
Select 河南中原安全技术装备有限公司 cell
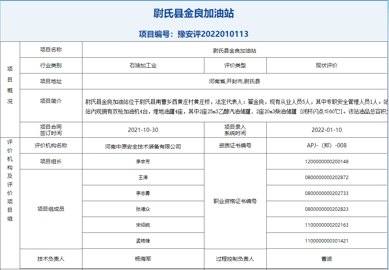[x=143, y=145]
